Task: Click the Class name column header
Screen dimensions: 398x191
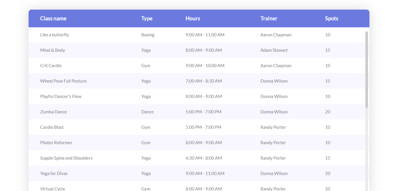Action: pos(53,19)
